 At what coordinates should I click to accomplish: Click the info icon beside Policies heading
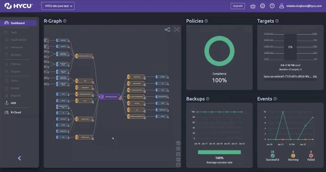[x=206, y=21]
